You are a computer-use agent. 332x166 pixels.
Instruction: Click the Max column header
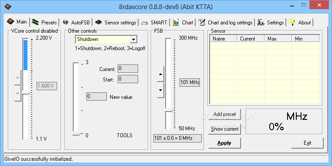tap(278, 39)
